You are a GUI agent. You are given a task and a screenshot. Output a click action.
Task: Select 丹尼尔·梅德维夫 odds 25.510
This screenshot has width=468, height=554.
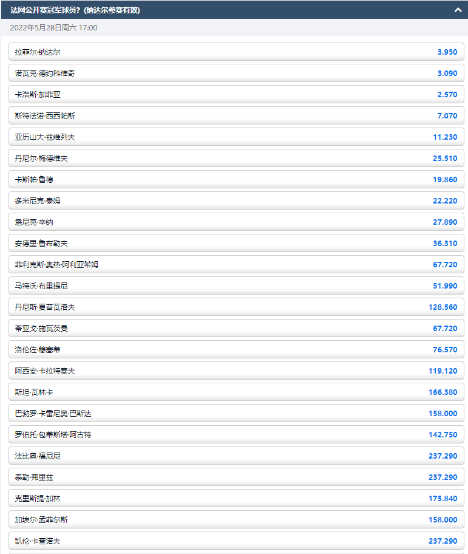click(236, 159)
